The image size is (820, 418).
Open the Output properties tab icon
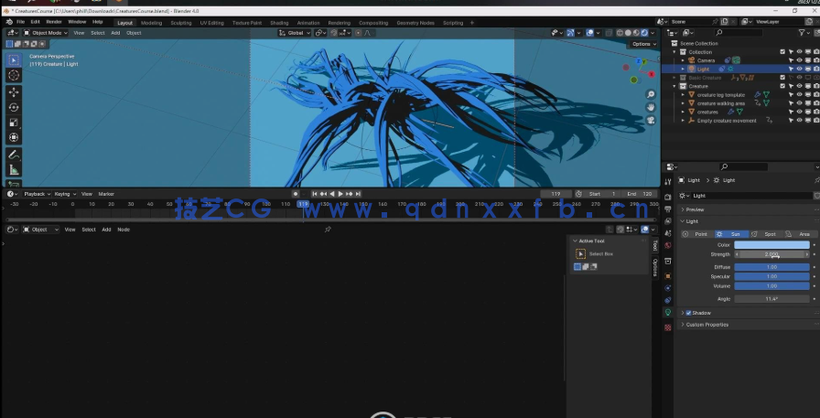(x=668, y=209)
